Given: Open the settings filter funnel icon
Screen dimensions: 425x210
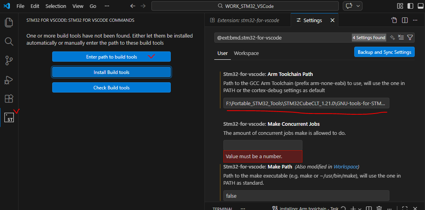Looking at the screenshot, I should [x=410, y=38].
